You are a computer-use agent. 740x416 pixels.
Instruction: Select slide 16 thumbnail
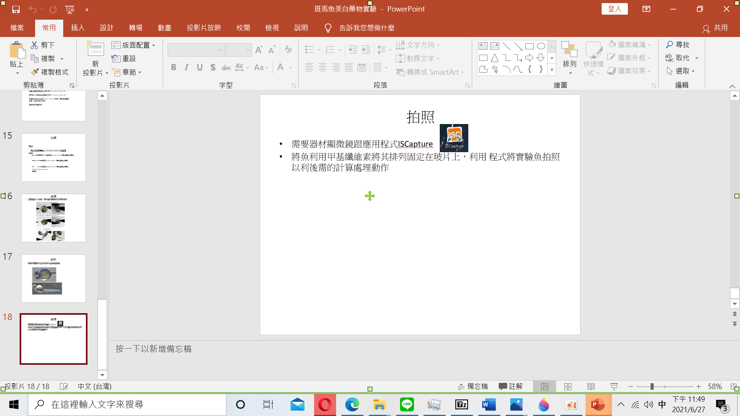pos(54,218)
